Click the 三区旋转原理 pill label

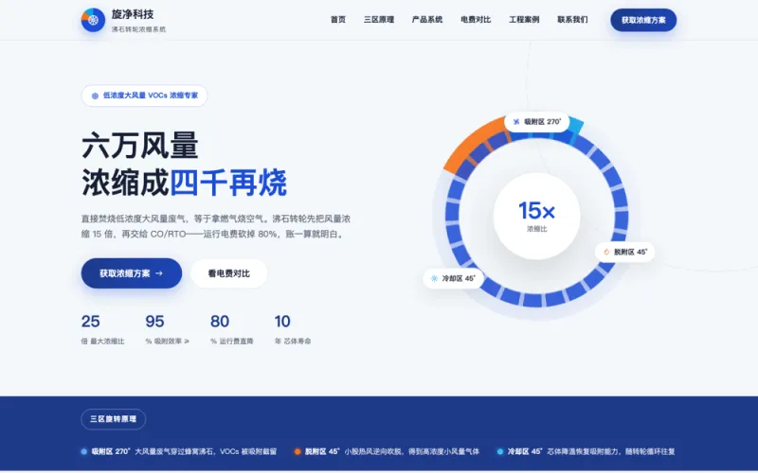pos(113,419)
